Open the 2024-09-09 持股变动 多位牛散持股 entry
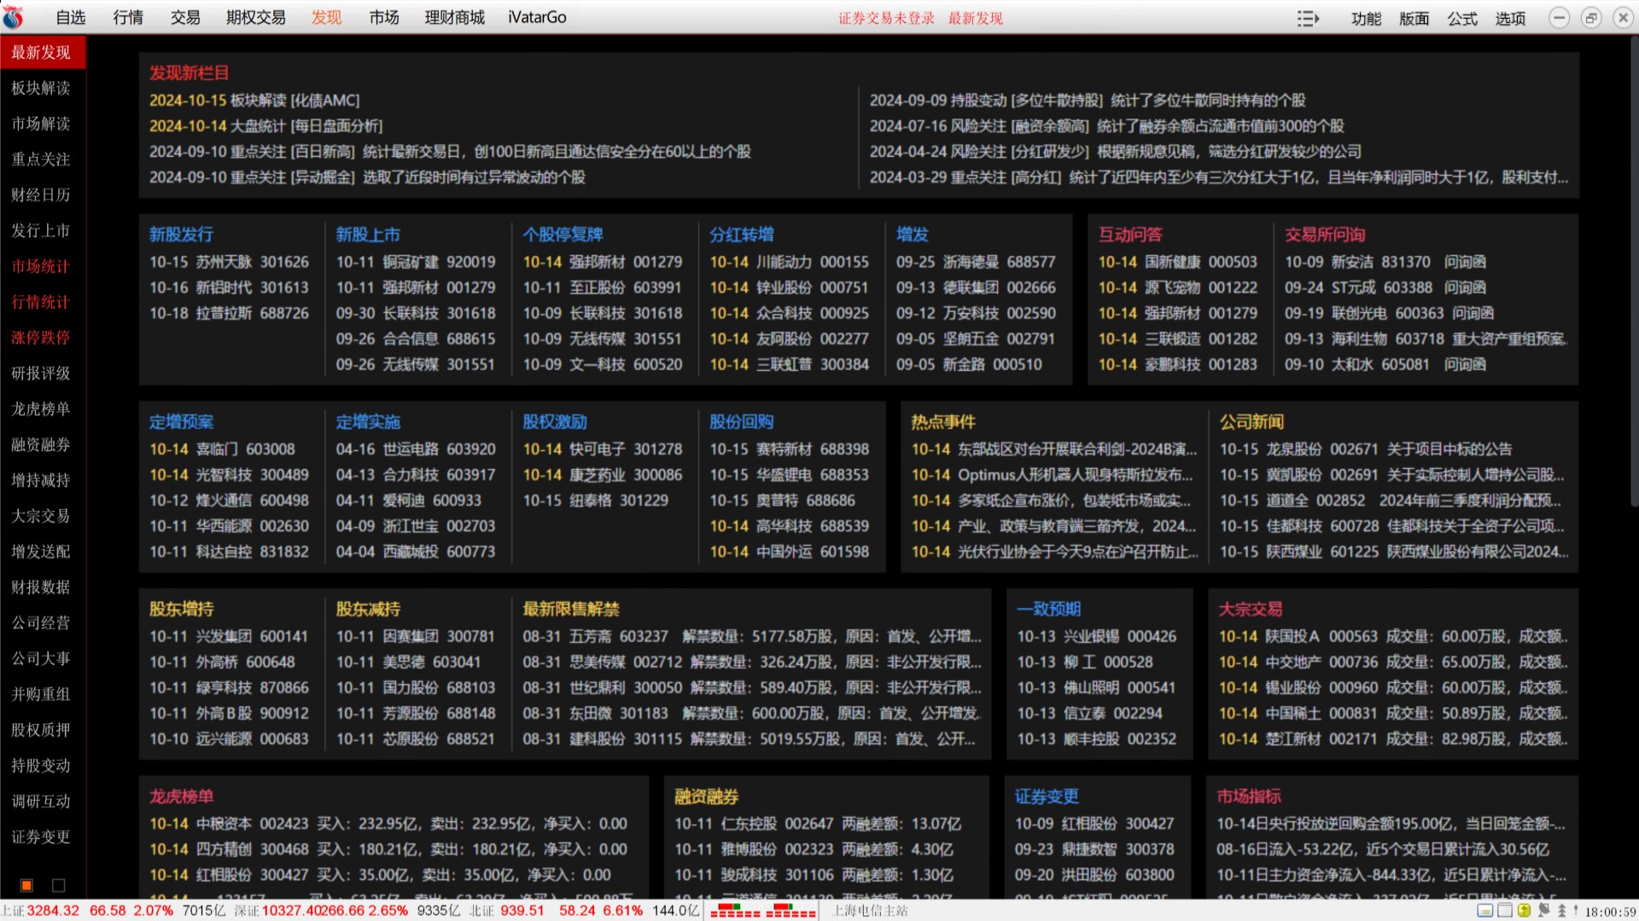The width and height of the screenshot is (1639, 921). point(1088,101)
